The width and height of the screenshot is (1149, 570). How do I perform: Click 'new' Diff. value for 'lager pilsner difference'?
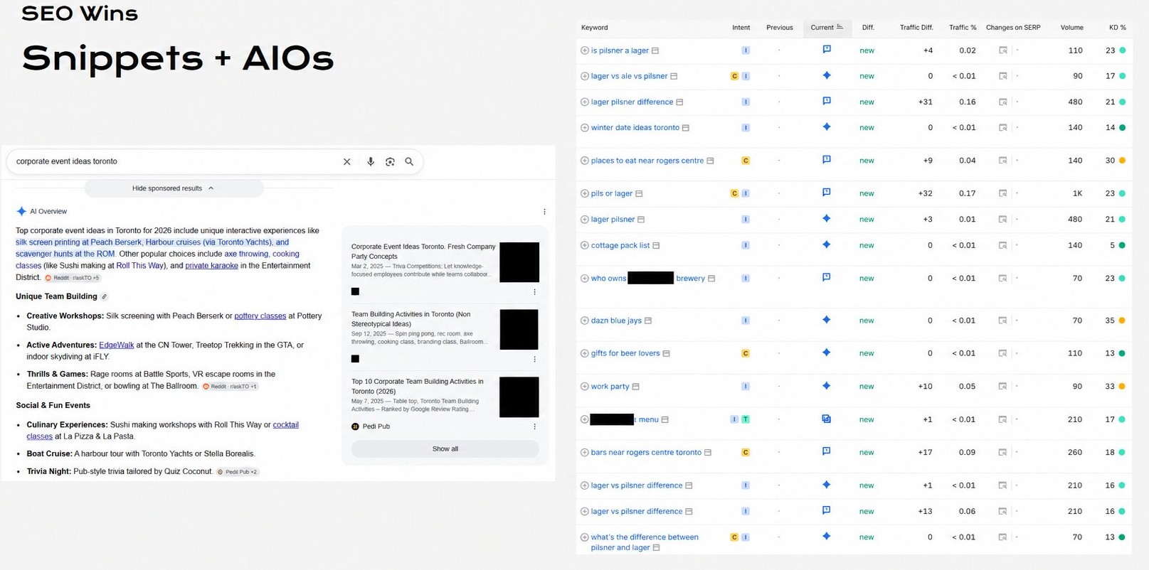click(x=867, y=102)
